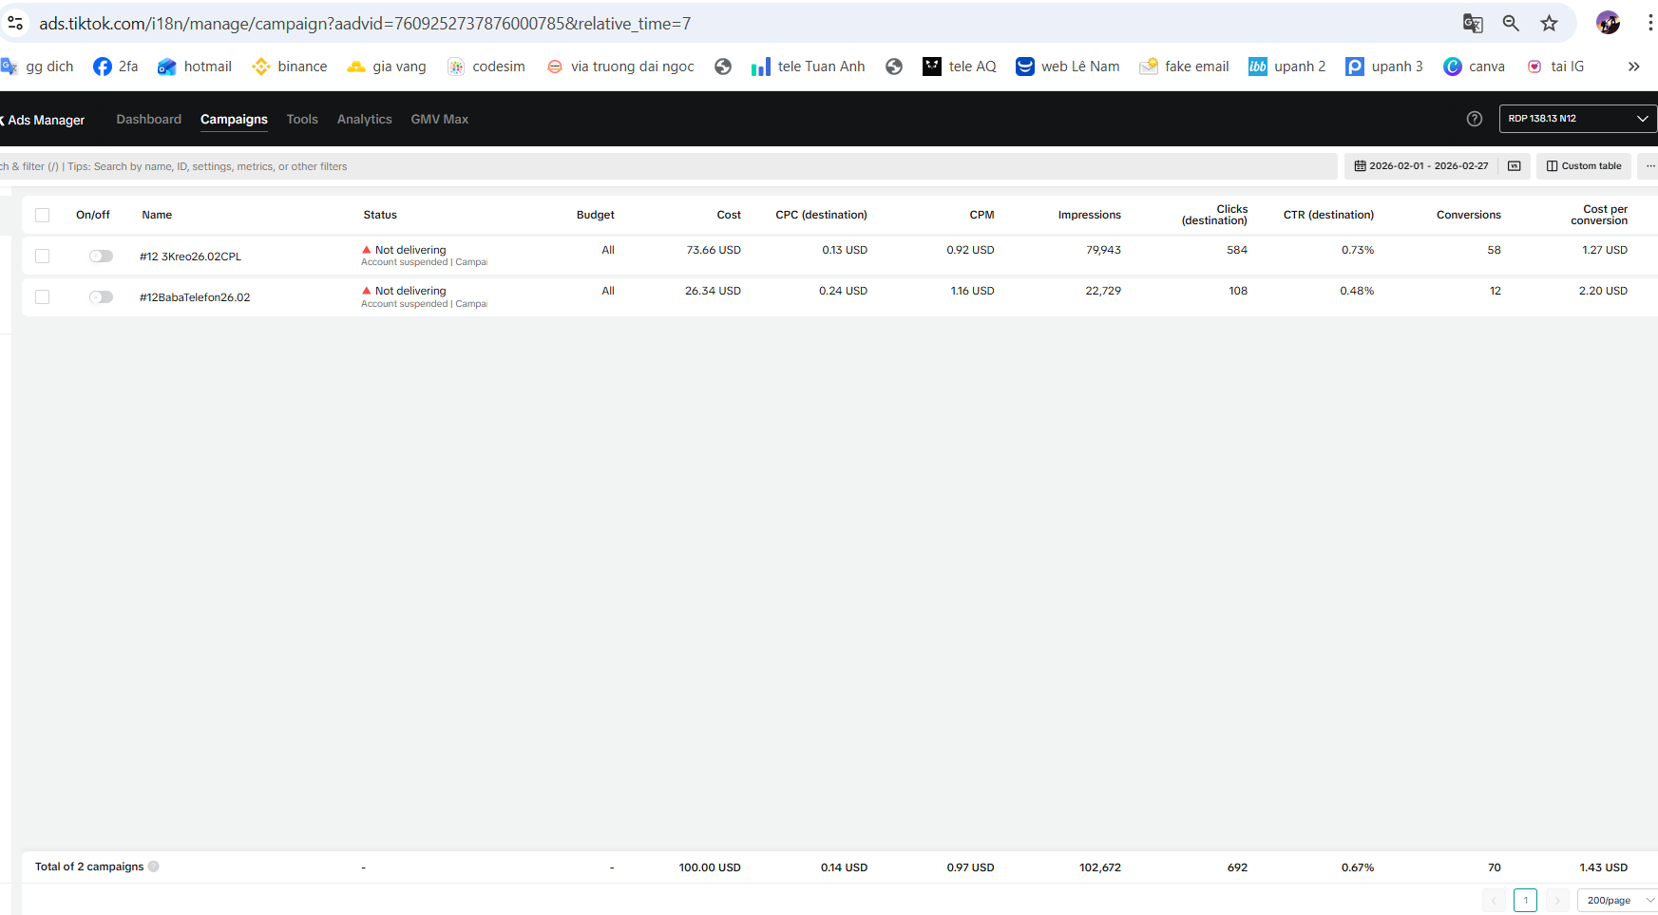View site information icon beside the URL
This screenshot has width=1658, height=915.
click(15, 23)
